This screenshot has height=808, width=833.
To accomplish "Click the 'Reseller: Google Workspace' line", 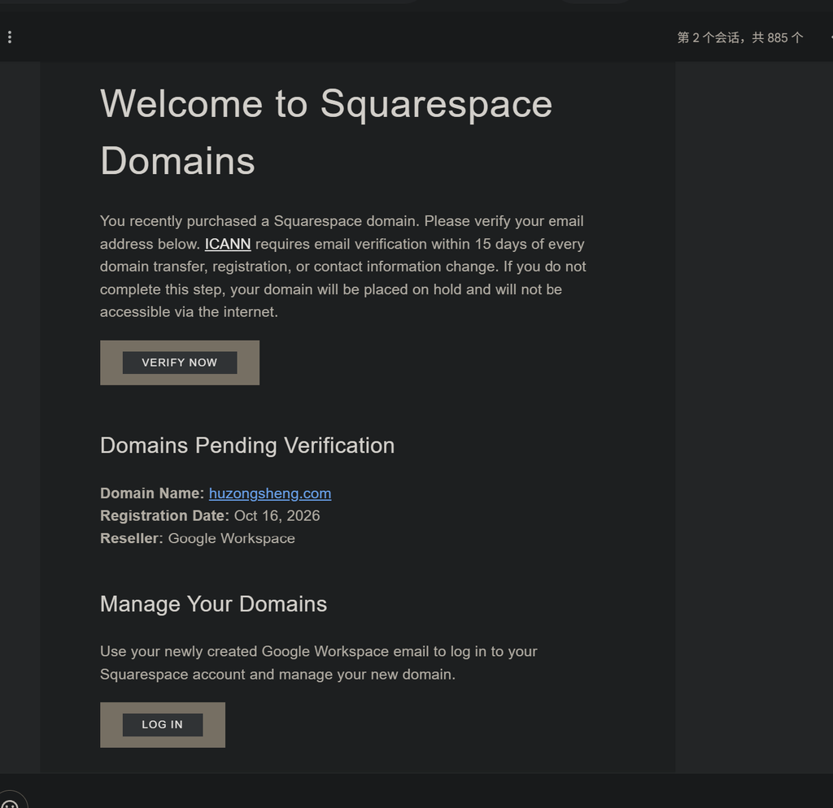I will click(197, 538).
